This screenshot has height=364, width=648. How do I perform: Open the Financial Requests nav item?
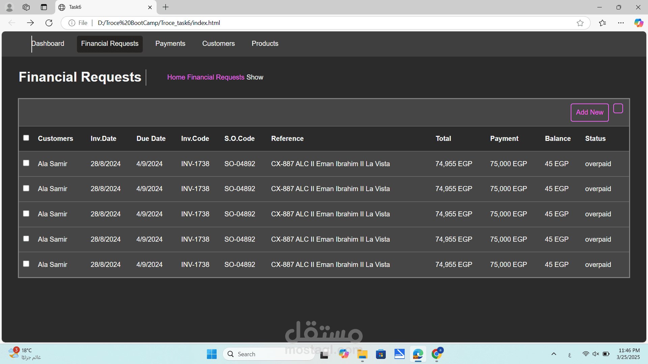pos(110,44)
